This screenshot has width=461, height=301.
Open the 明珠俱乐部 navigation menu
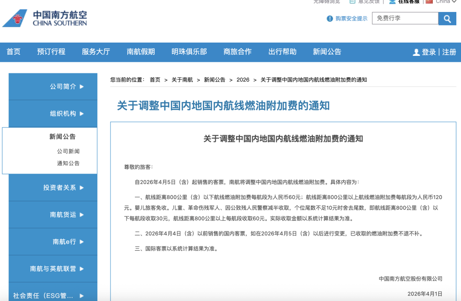[189, 52]
